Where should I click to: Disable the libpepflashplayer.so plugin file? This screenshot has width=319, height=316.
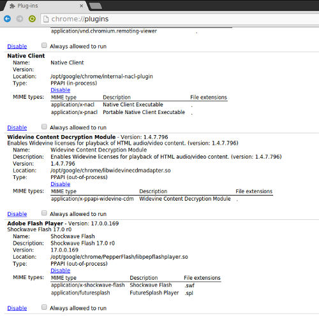[61, 270]
